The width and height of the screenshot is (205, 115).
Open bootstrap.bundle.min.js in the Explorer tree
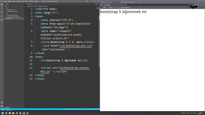tap(12, 15)
